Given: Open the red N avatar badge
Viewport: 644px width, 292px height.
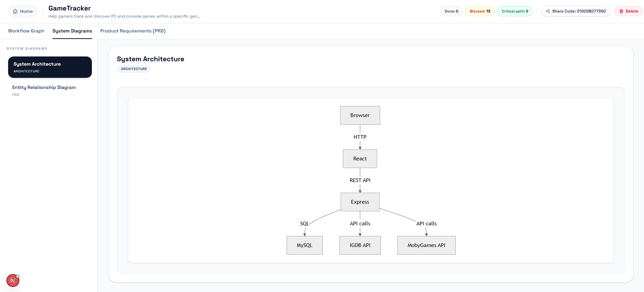Looking at the screenshot, I should pyautogui.click(x=13, y=280).
